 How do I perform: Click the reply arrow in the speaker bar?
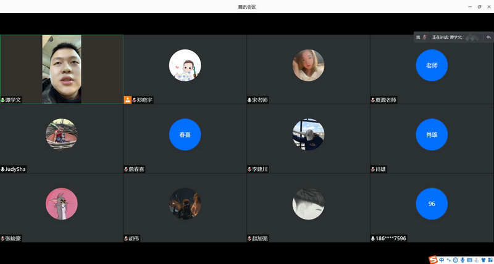[x=488, y=37]
